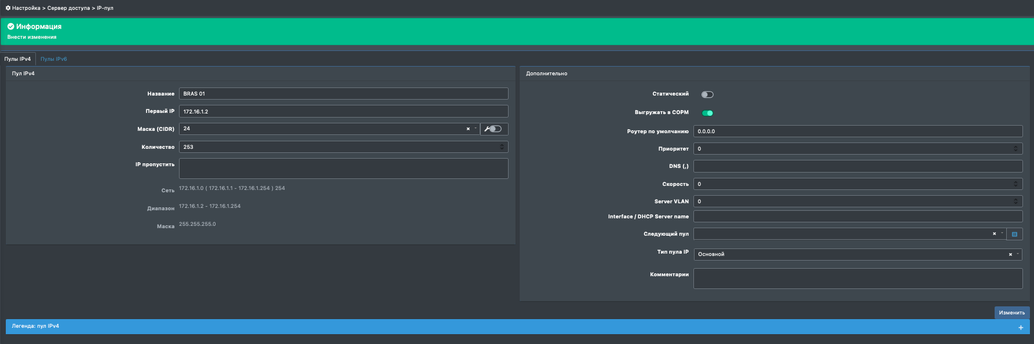Disable the Выгружать в СОРМ switch
1034x344 pixels.
click(707, 113)
